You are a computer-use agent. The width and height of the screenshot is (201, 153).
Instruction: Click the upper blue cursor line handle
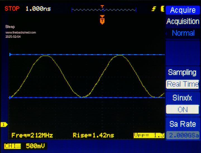(x=10, y=54)
